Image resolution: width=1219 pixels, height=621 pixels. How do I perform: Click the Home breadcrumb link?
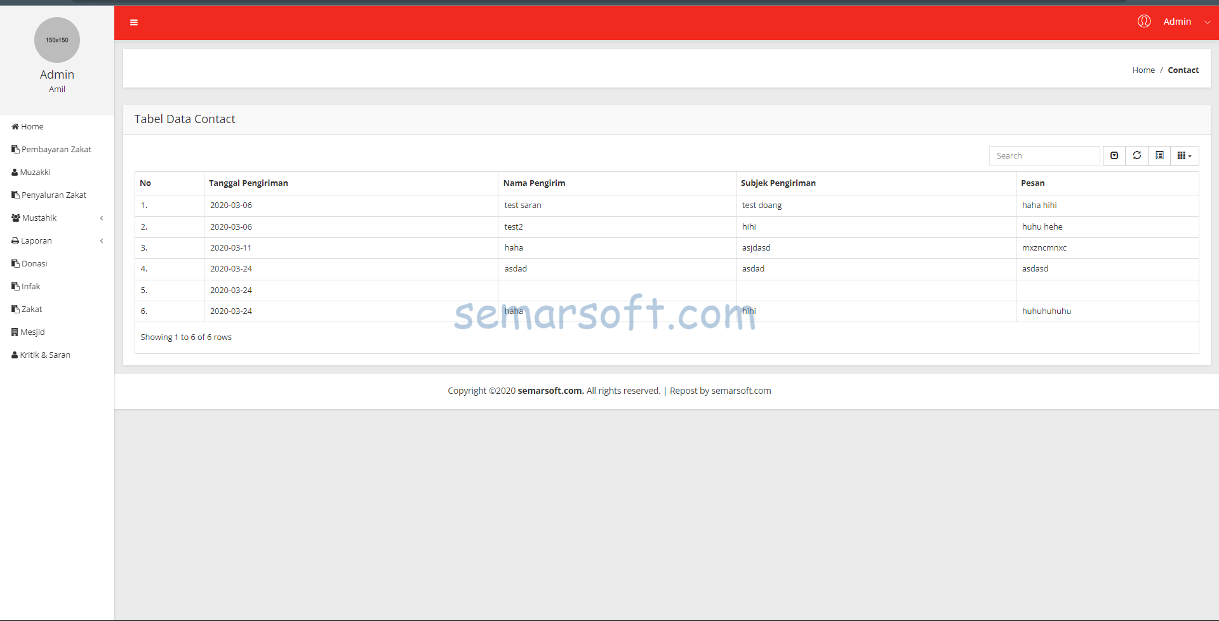pyautogui.click(x=1143, y=70)
